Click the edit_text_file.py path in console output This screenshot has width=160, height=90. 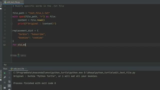tap(109, 73)
